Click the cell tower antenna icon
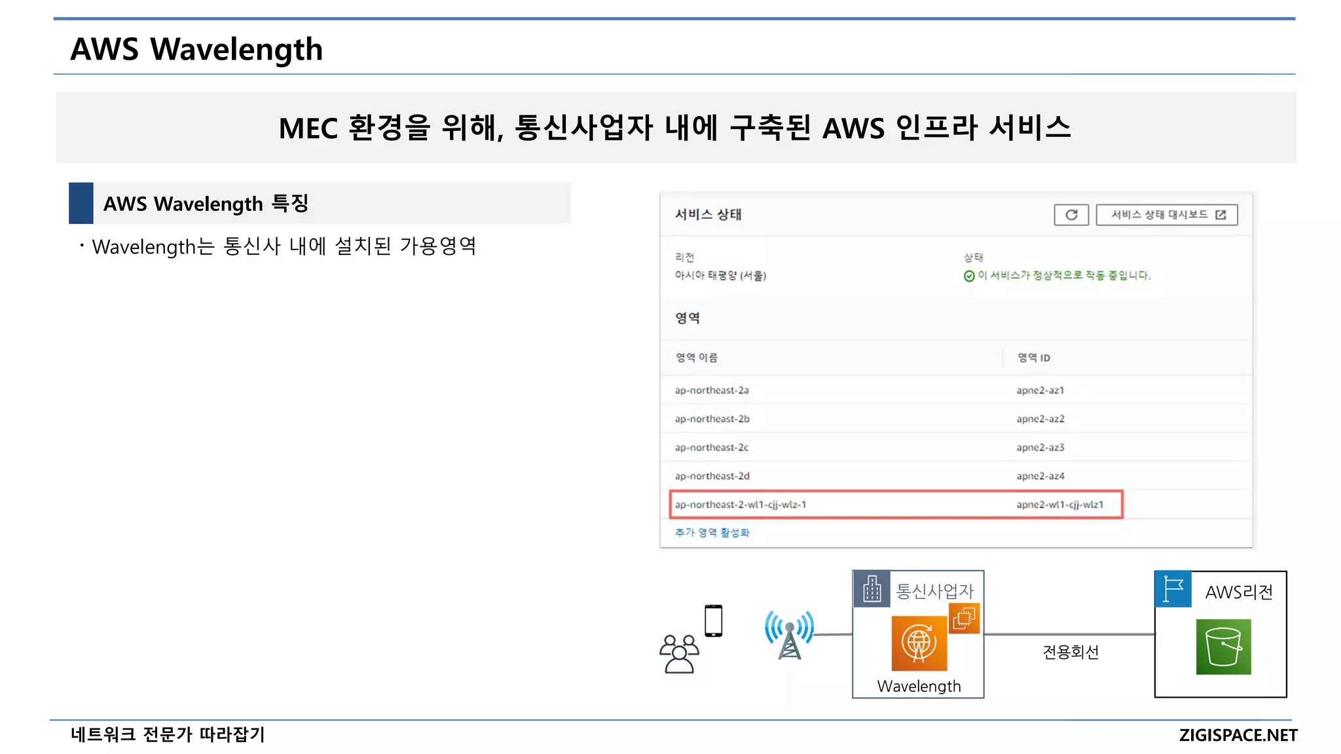 click(790, 634)
